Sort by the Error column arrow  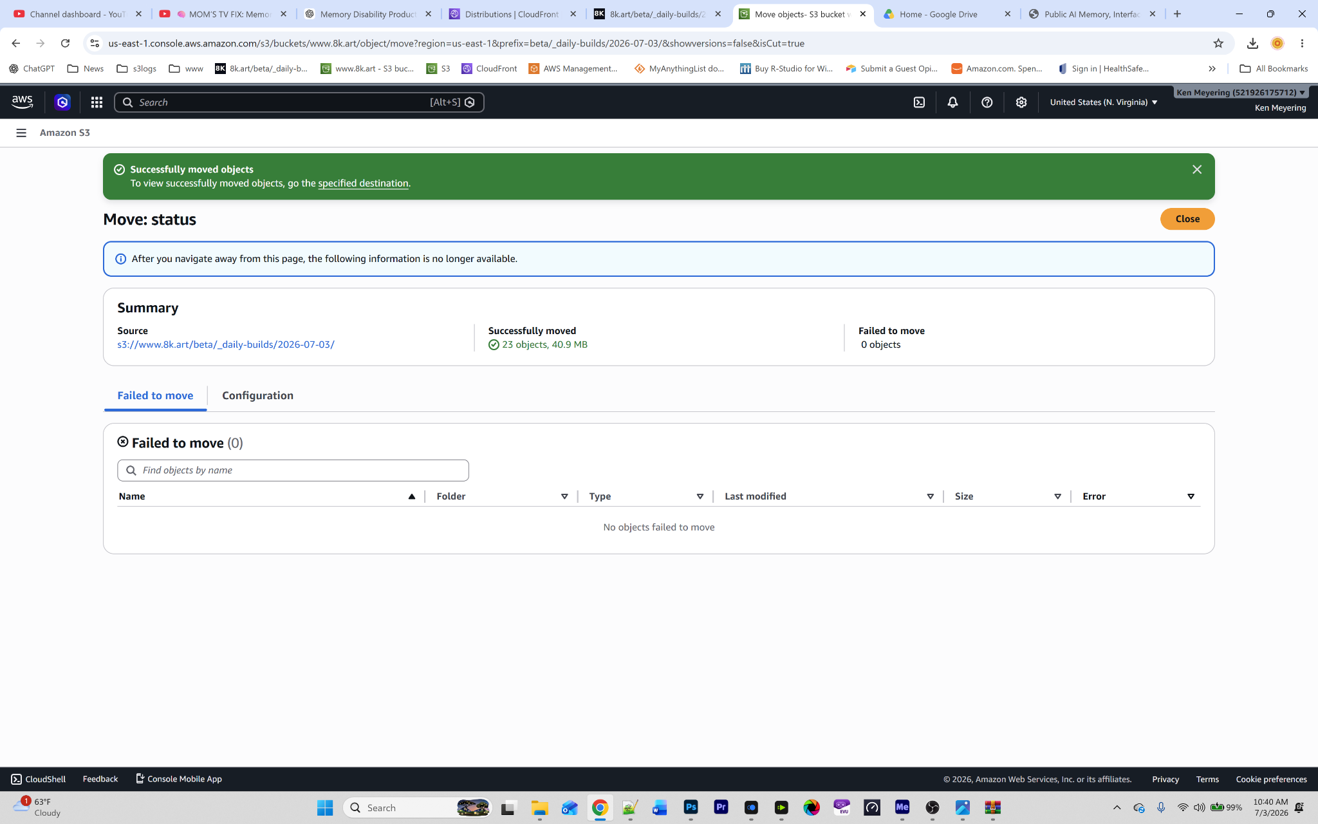[1191, 496]
